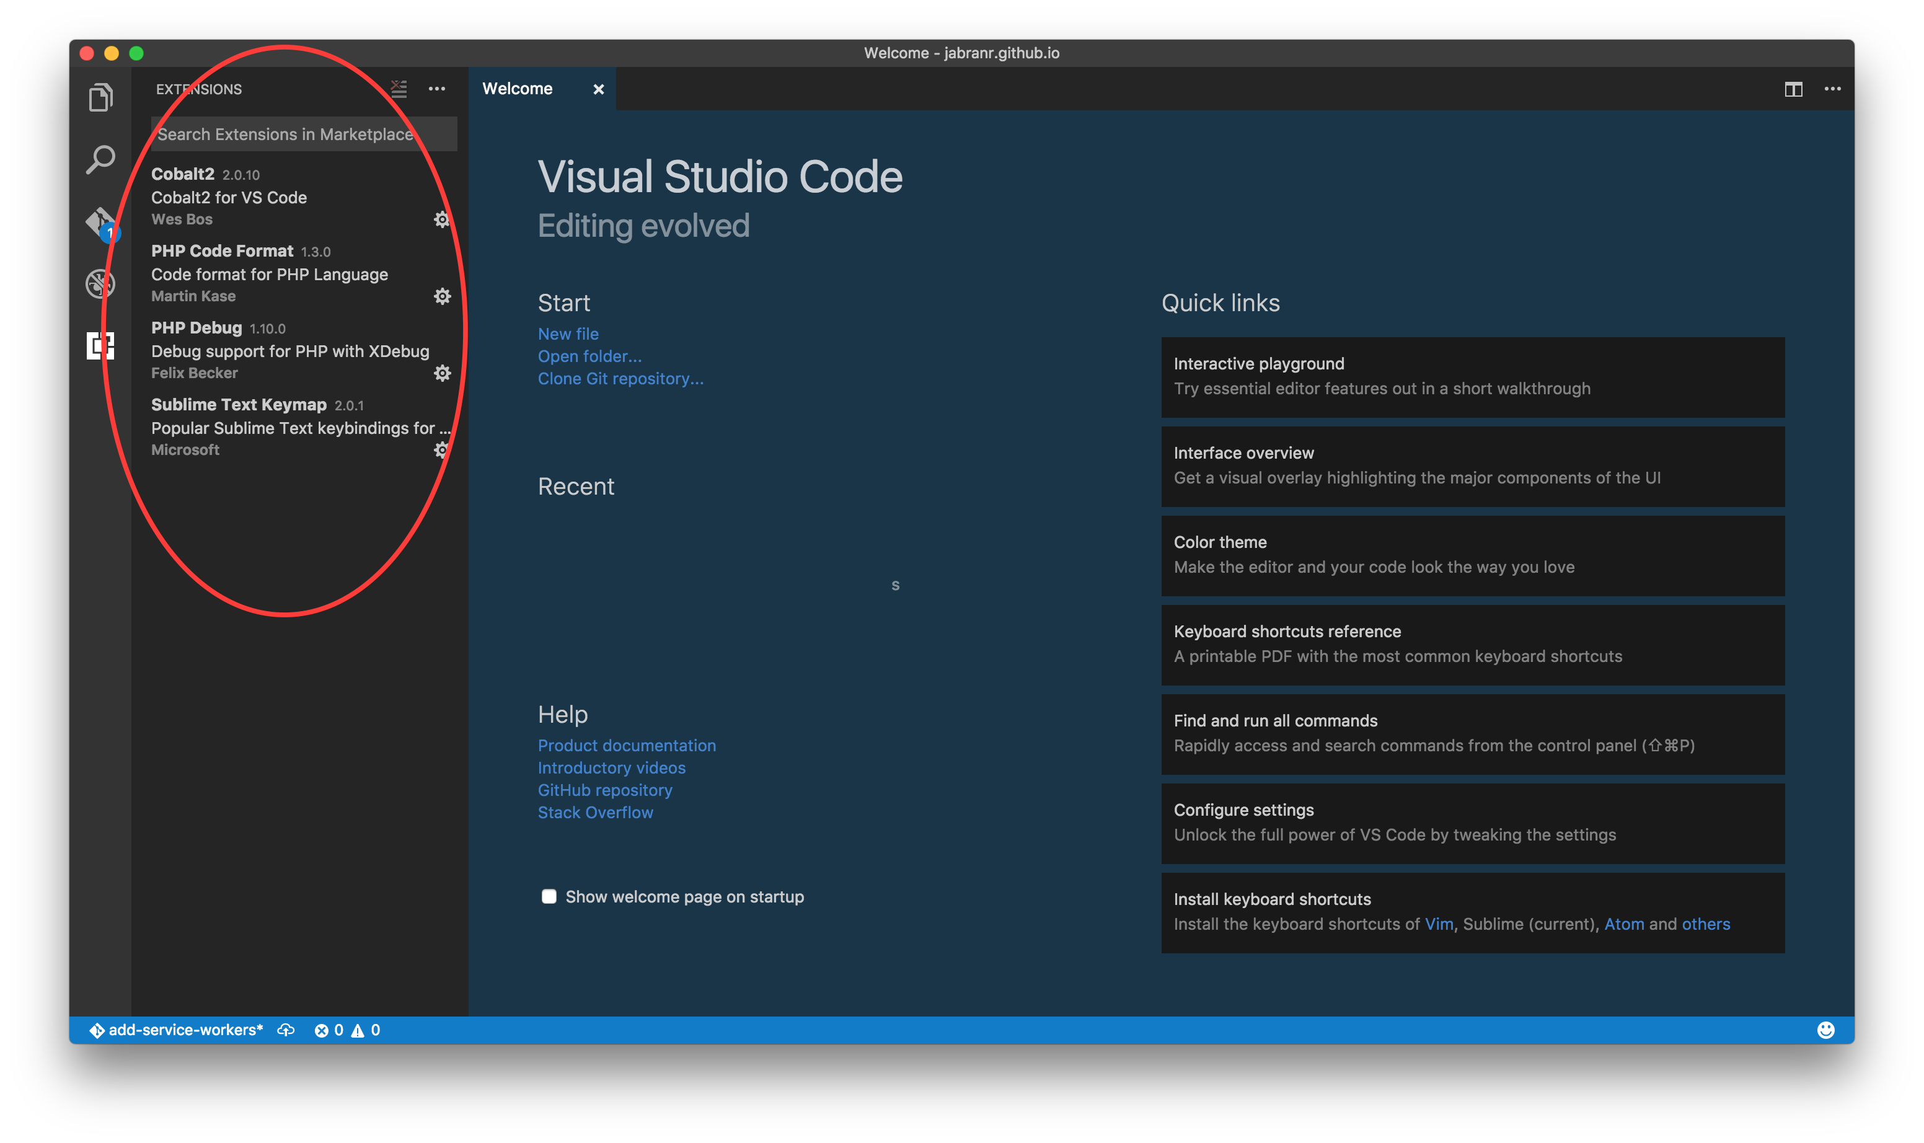Viewport: 1924px width, 1143px height.
Task: Click the 'Microsoft' publisher text
Action: pyautogui.click(x=185, y=450)
